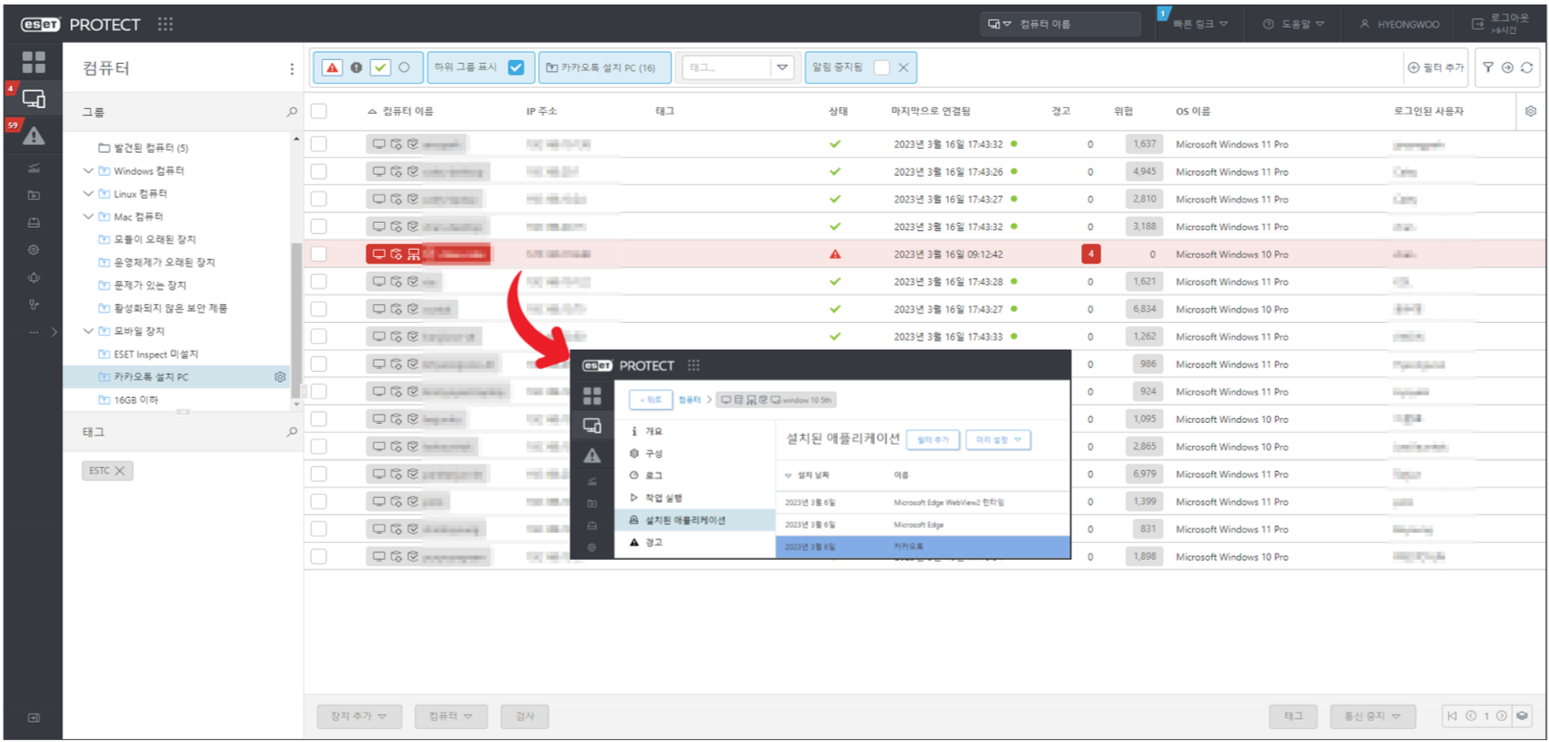Viewport: 1549px width, 742px height.
Task: Click the 로그아웃 logout button
Action: 1501,24
